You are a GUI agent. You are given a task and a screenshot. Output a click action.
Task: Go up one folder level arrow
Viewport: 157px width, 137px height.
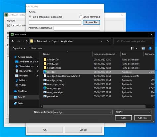pyautogui.click(x=27, y=41)
